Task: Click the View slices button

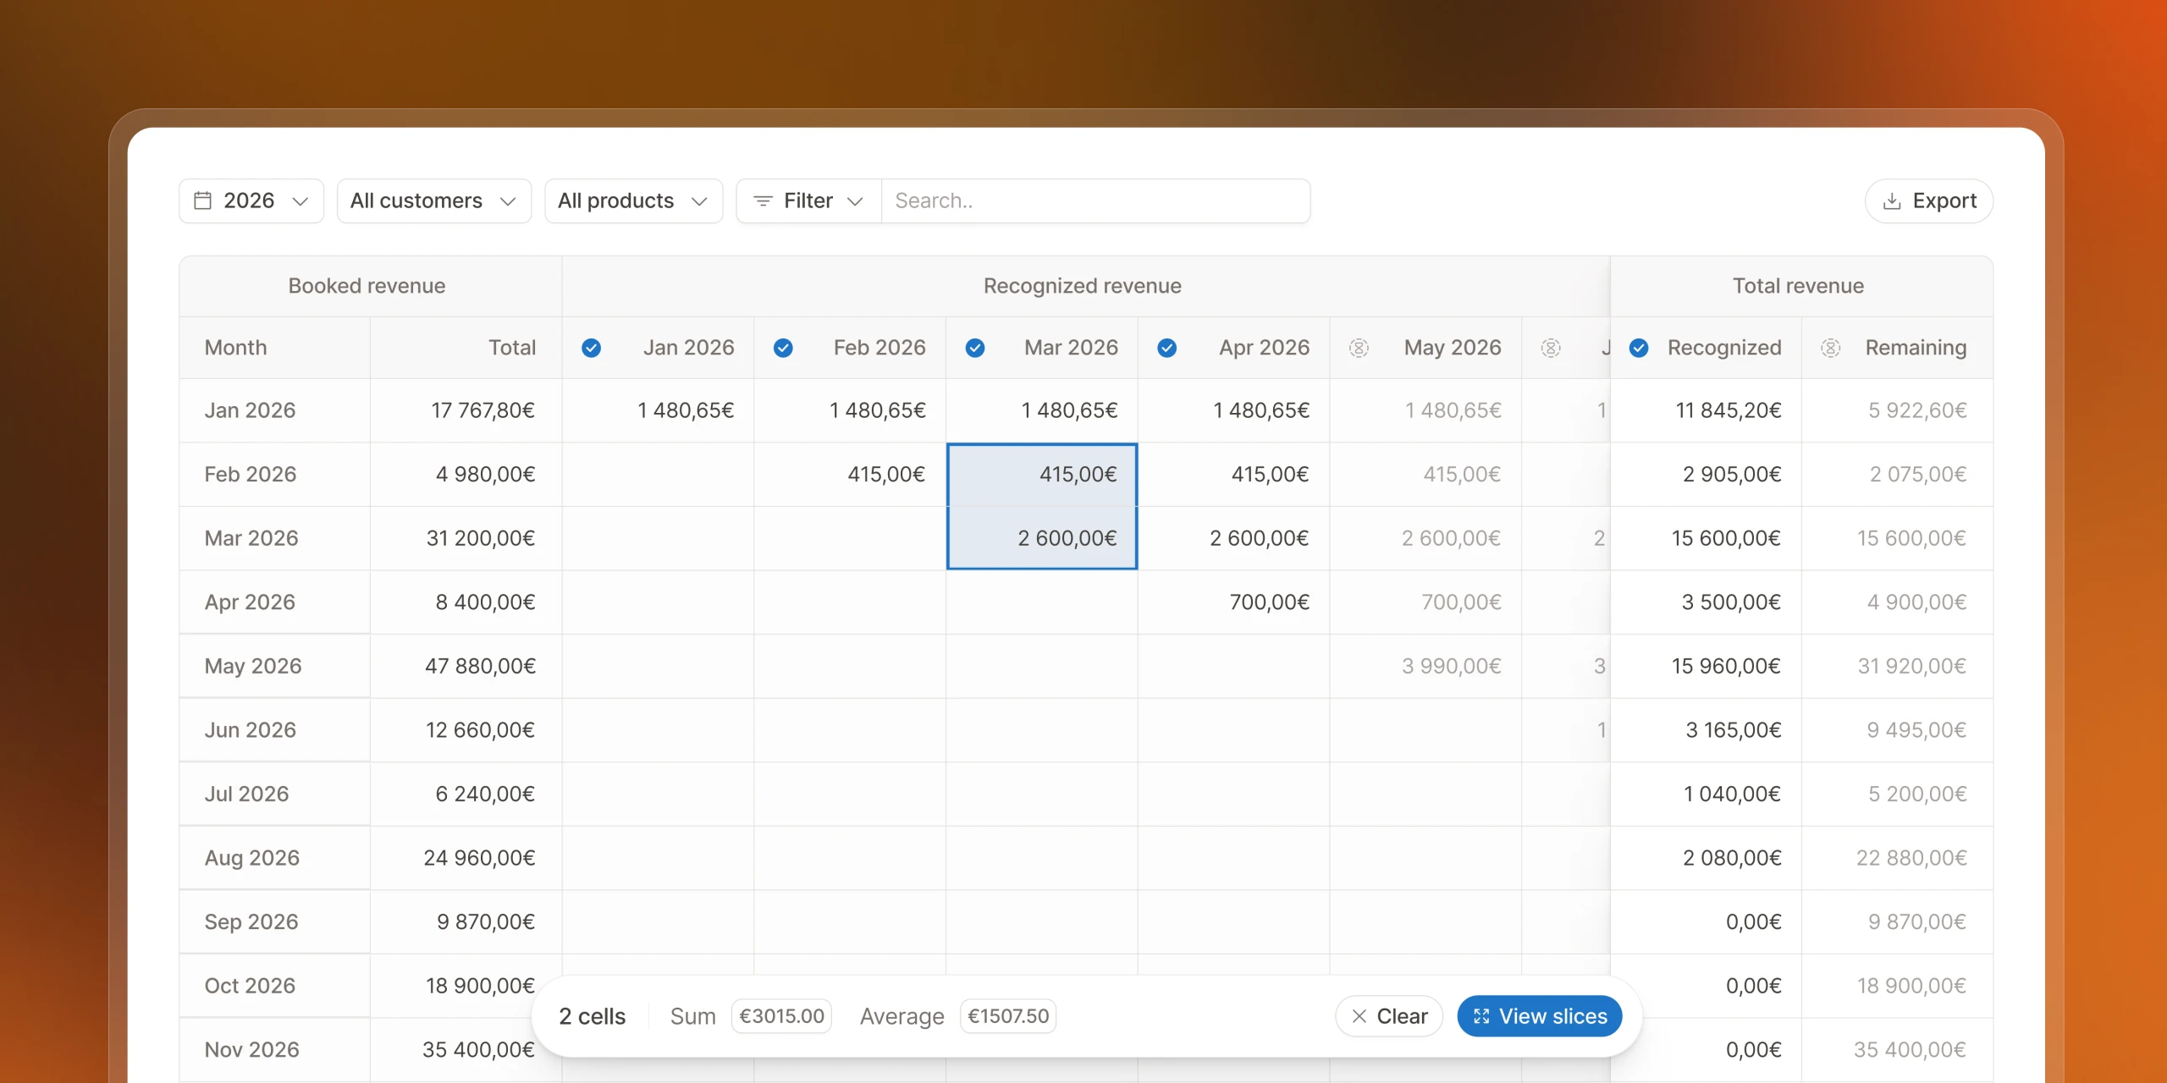Action: tap(1540, 1016)
